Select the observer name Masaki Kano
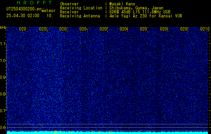 (122, 4)
